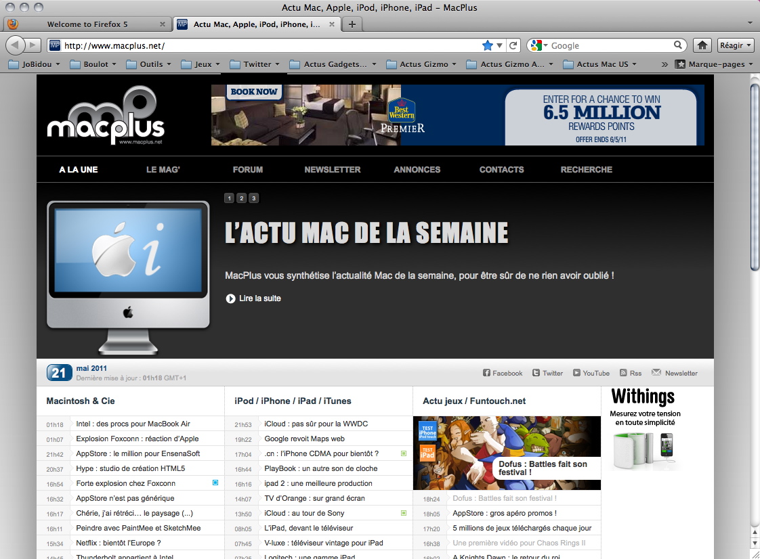Bookmark page with the blue star icon
The height and width of the screenshot is (559, 760).
tap(488, 45)
